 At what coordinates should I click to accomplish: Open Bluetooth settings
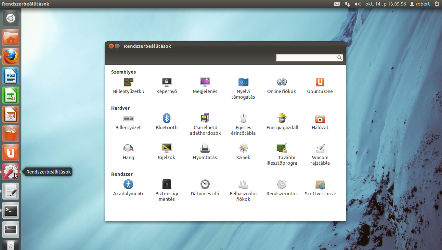coord(167,122)
